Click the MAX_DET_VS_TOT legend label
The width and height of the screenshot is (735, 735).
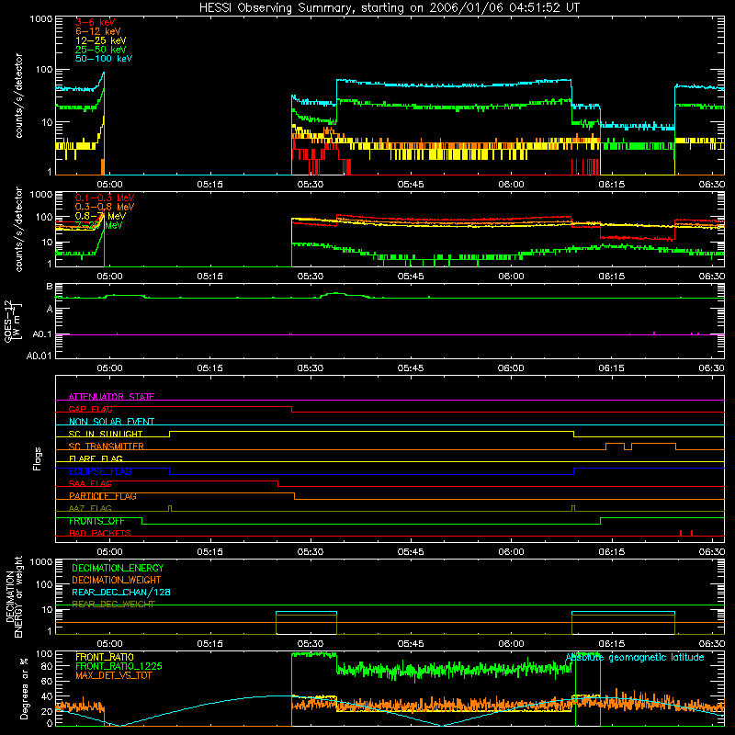pos(113,675)
